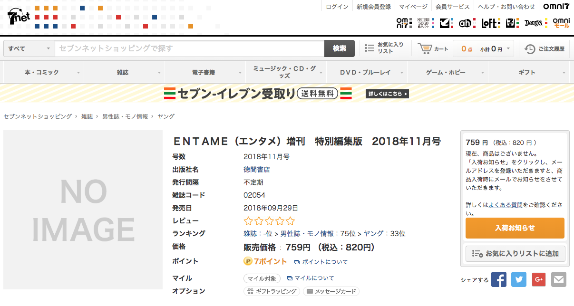This screenshot has width=574, height=306.
Task: Click the NO IMAGE product thumbnail
Action: 83,210
